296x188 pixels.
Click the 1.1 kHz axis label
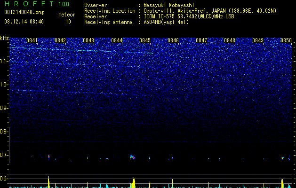tap(4, 61)
